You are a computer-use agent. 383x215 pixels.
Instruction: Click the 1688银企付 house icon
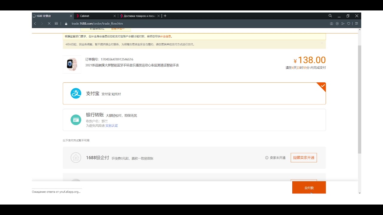(x=76, y=158)
